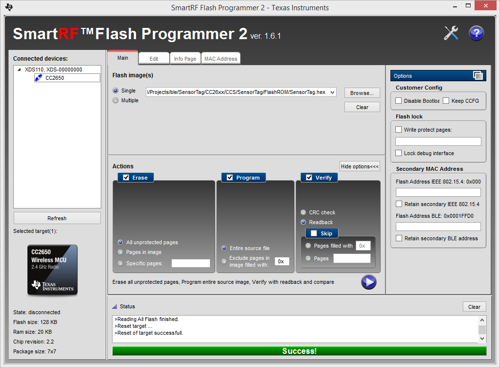The image size is (500, 368).
Task: Click the 'Chip revision: 2.2' text
Action: pyautogui.click(x=33, y=342)
